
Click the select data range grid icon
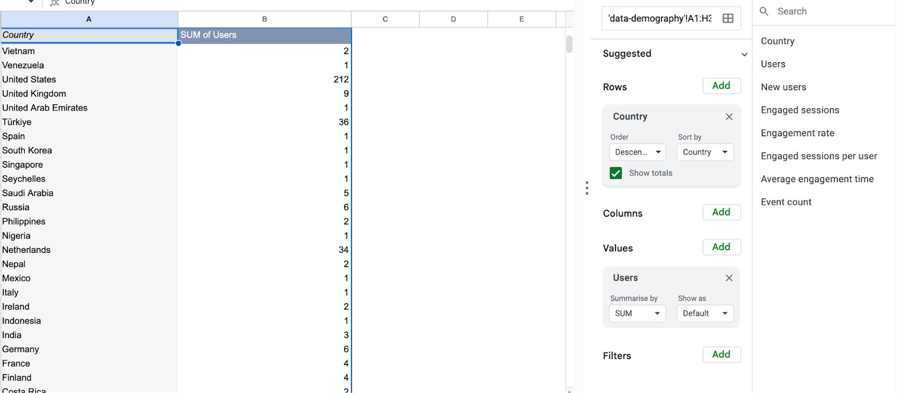tap(728, 19)
